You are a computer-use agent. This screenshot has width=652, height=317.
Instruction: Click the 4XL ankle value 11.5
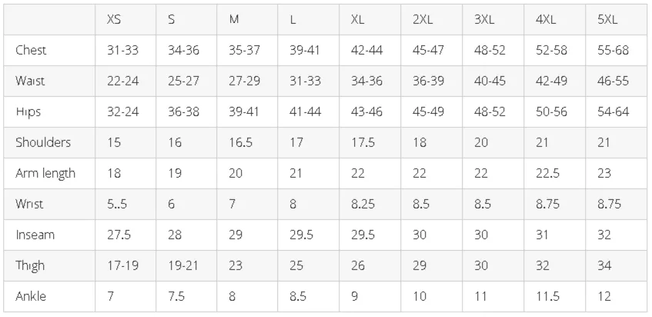point(547,296)
